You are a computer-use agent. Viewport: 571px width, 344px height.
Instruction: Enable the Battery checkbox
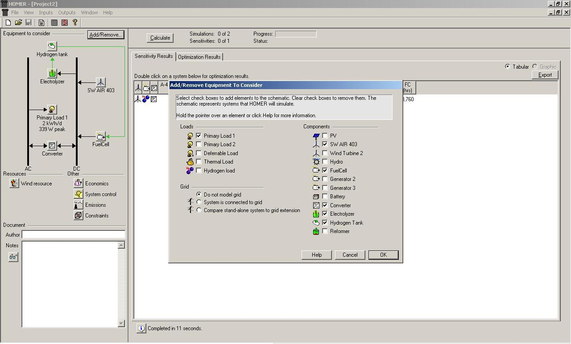click(x=325, y=197)
